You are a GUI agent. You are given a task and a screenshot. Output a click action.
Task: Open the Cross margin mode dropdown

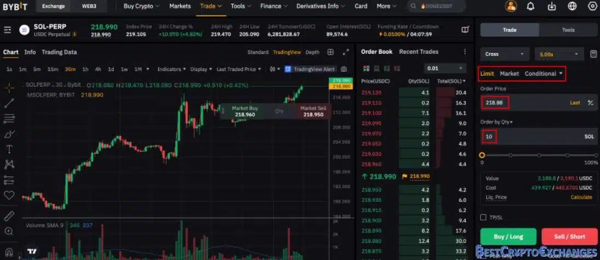tap(505, 54)
